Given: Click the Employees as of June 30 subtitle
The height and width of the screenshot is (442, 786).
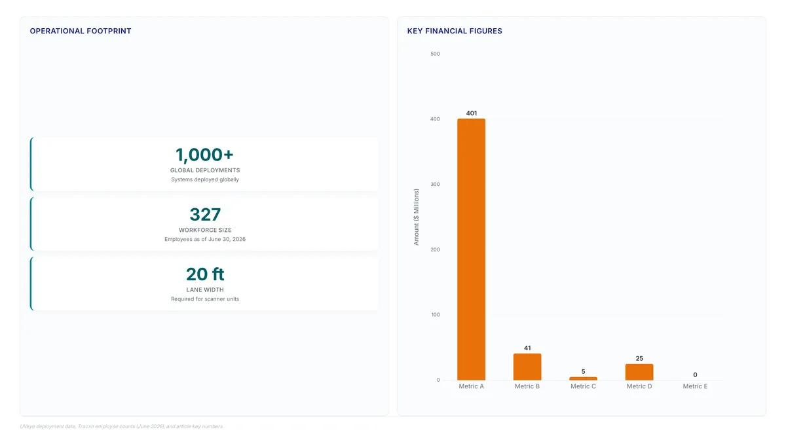Looking at the screenshot, I should [205, 239].
